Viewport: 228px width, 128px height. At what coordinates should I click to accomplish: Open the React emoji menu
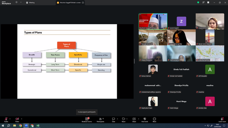click(x=124, y=120)
